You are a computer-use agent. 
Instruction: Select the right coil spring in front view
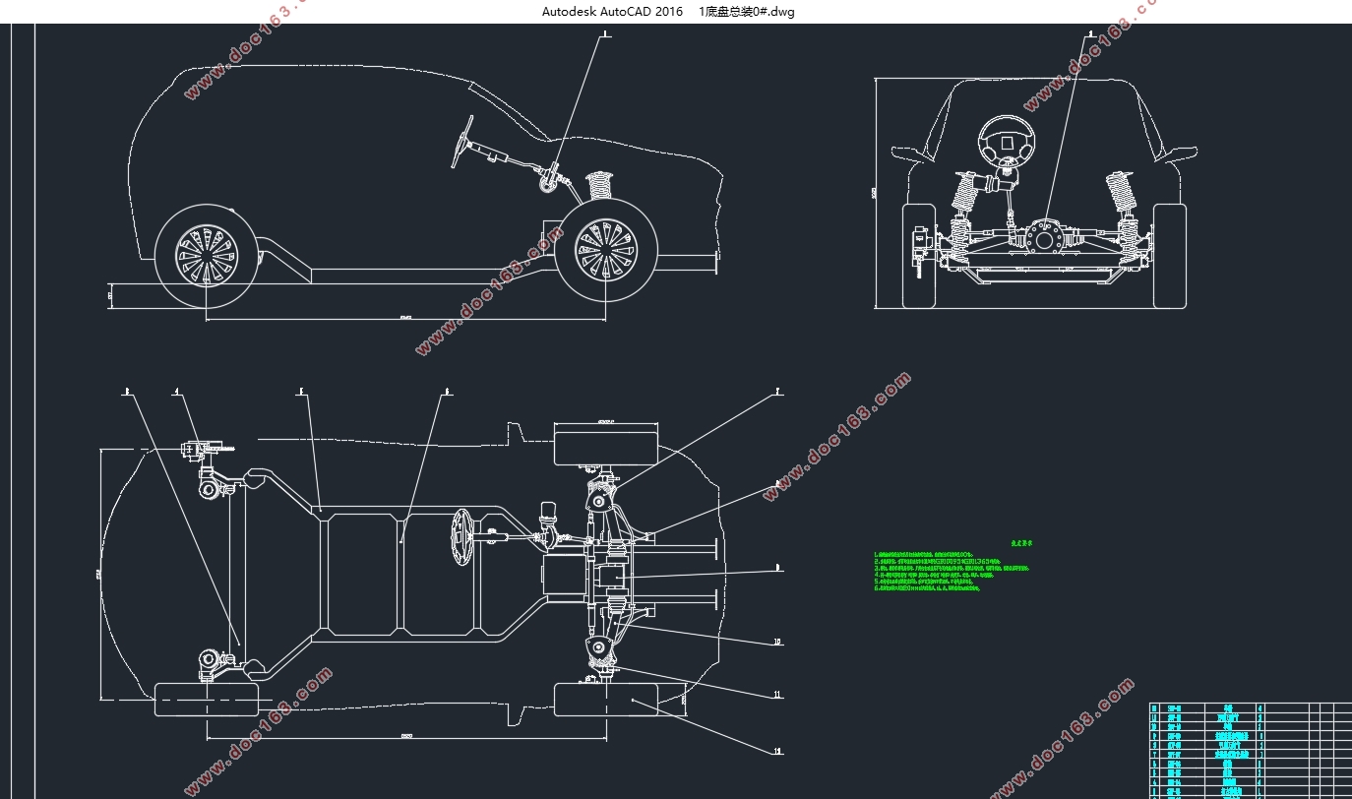(1120, 193)
